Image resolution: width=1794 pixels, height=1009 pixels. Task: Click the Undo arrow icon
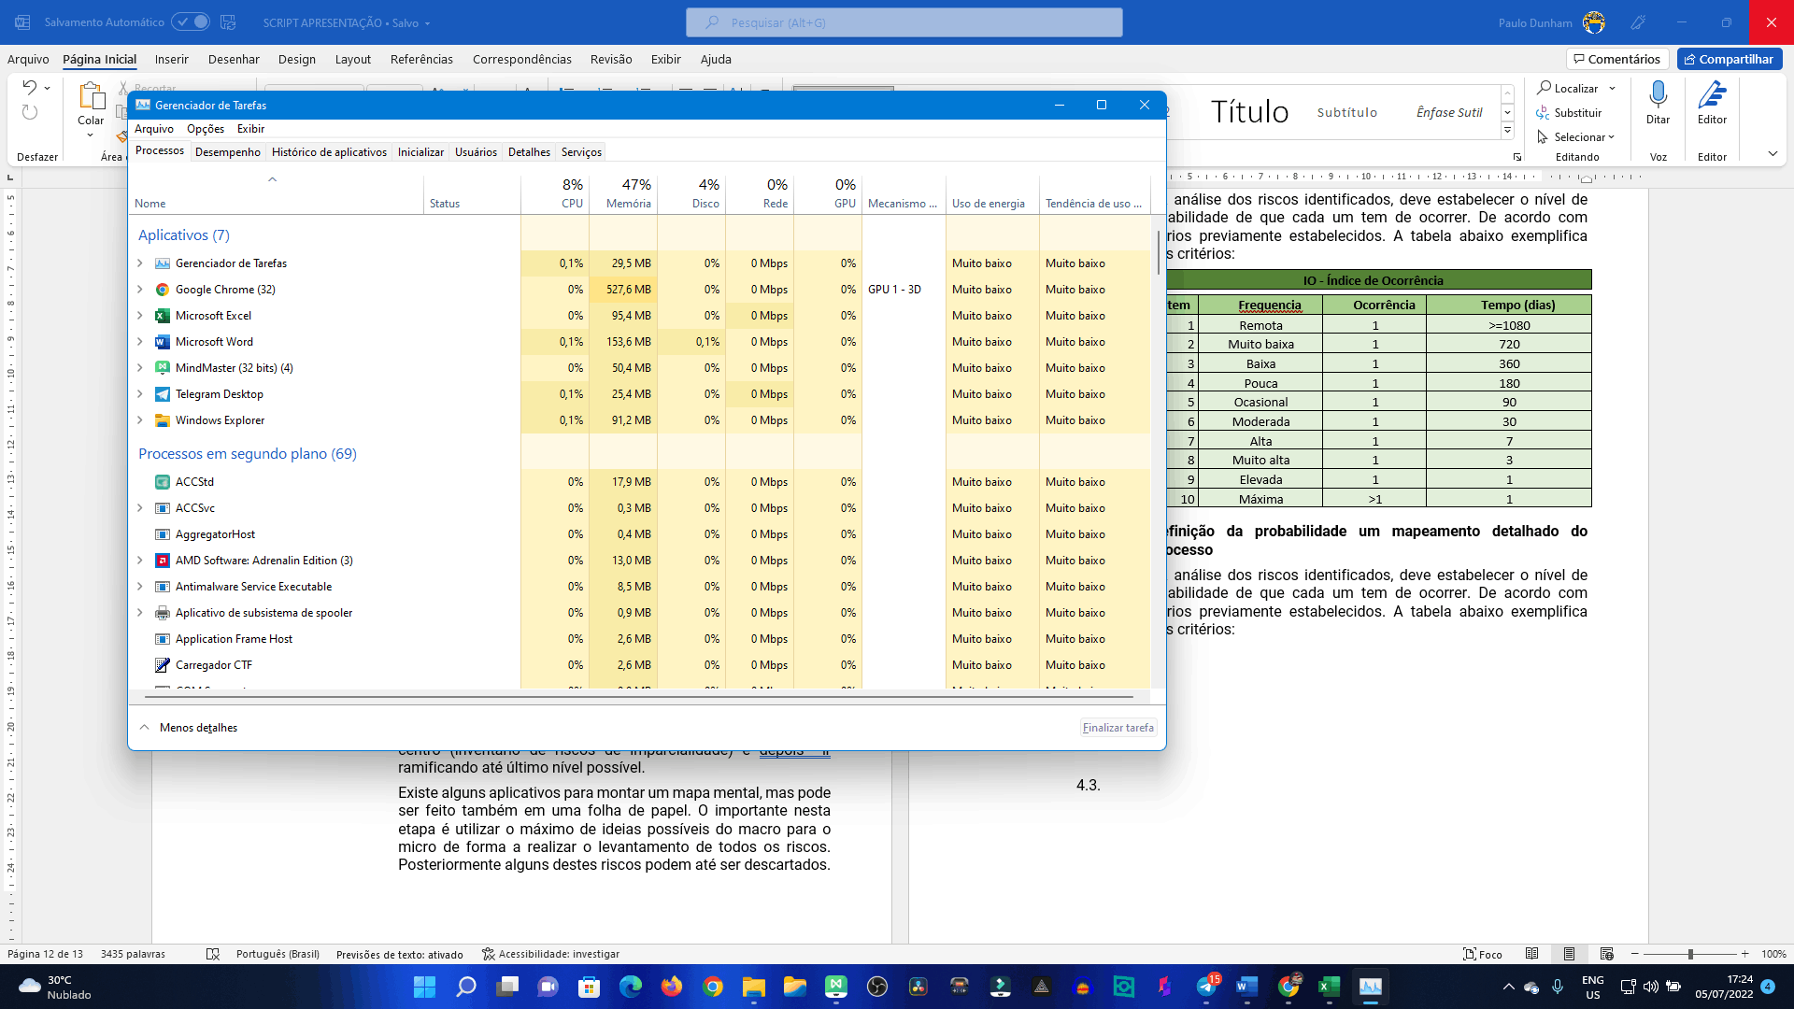tap(30, 87)
